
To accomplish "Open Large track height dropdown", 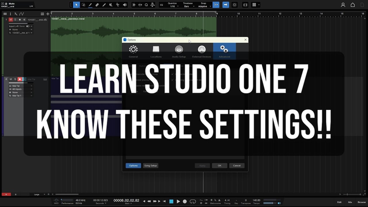I will tap(39, 195).
